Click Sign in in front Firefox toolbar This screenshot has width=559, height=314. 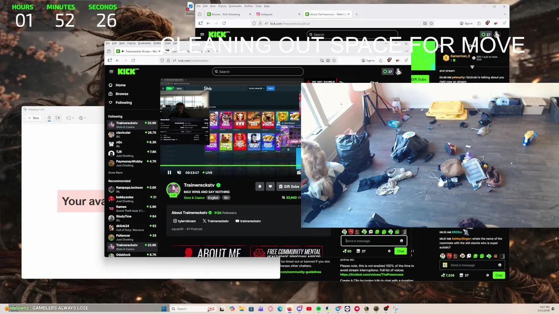[x=368, y=61]
